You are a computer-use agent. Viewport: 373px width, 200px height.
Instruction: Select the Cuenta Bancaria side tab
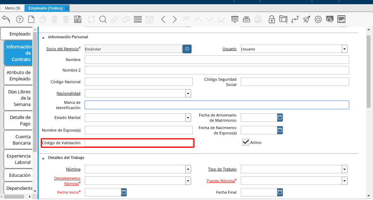point(19,140)
